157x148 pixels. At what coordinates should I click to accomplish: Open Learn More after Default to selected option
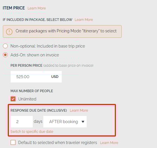pyautogui.click(x=109, y=143)
